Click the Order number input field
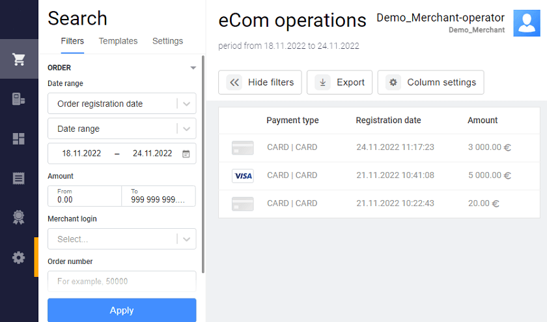The width and height of the screenshot is (547, 322). (122, 282)
